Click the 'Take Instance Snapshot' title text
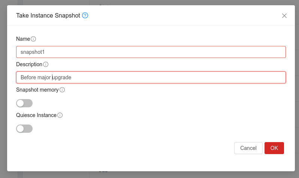The image size is (299, 178). click(x=48, y=15)
